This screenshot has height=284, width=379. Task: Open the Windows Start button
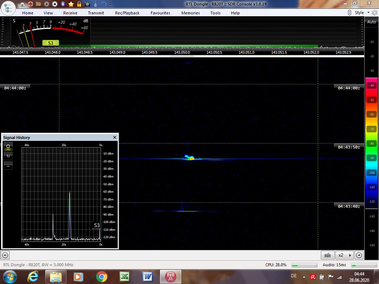10,277
